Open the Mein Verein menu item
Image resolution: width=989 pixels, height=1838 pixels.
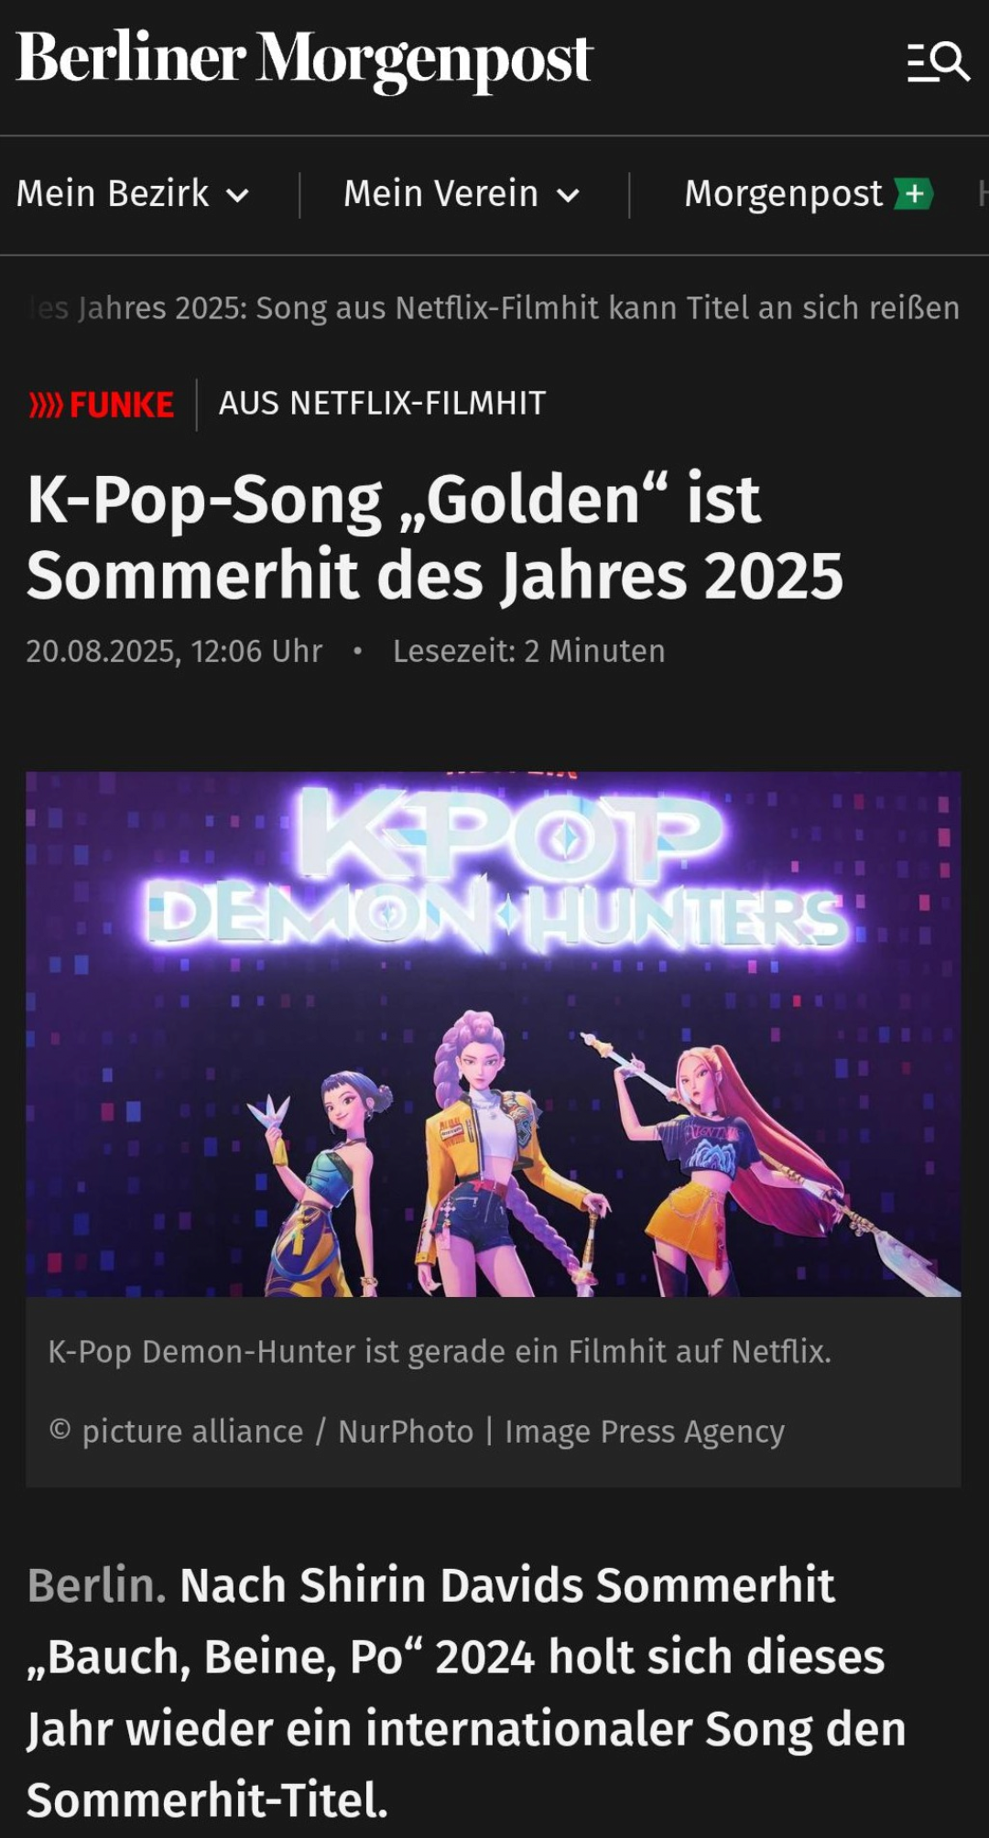pyautogui.click(x=462, y=194)
